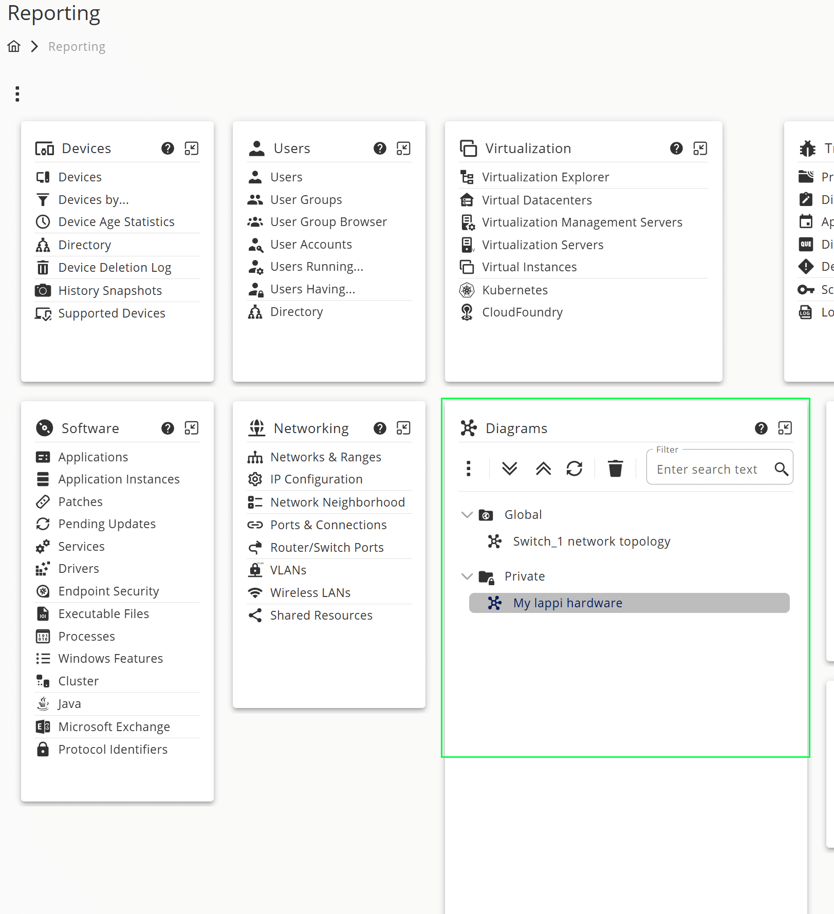The image size is (834, 914).
Task: Collapse all diagram folders with double-chevron icon
Action: tap(542, 468)
